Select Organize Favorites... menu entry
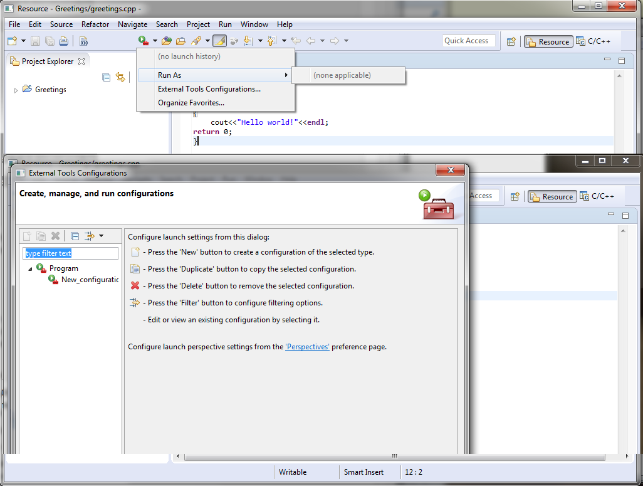Image resolution: width=643 pixels, height=486 pixels. (216, 103)
